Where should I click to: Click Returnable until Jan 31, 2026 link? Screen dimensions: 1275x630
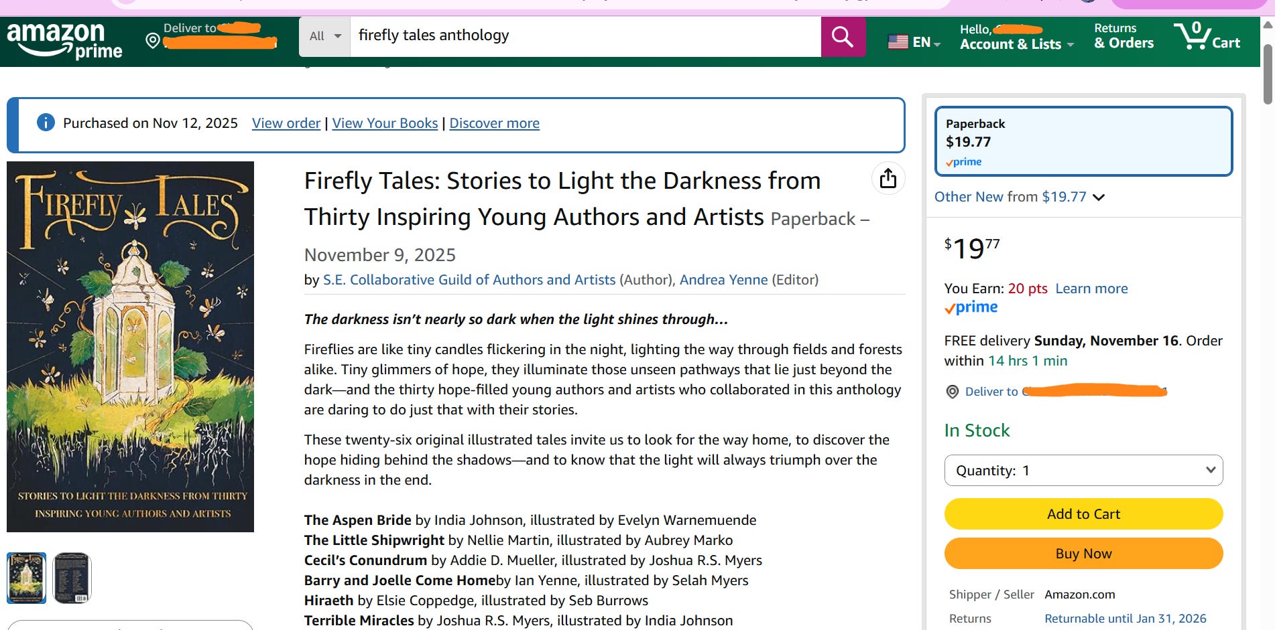pyautogui.click(x=1125, y=619)
